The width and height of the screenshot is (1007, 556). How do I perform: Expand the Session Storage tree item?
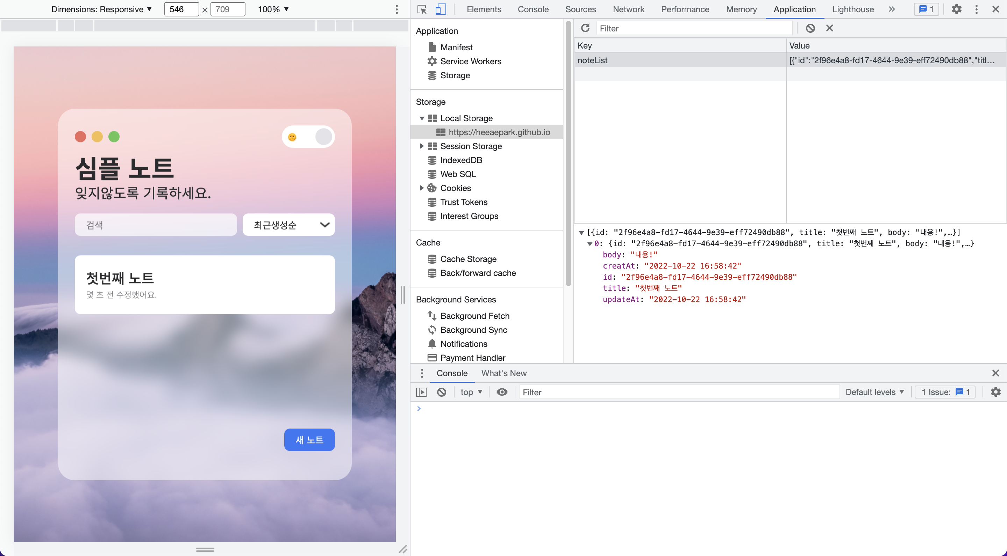pos(422,146)
